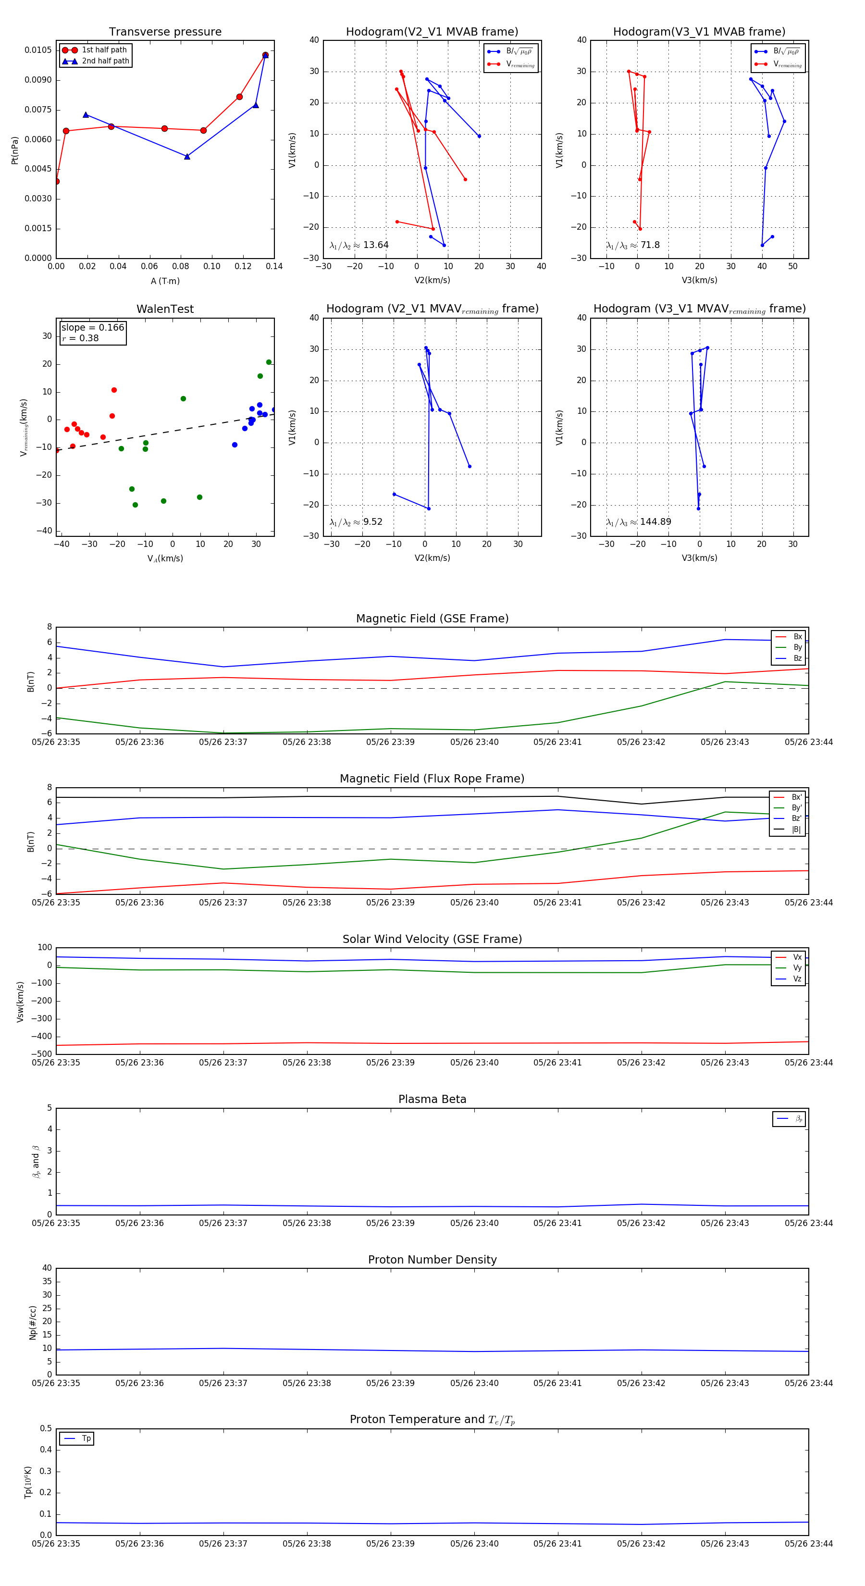The width and height of the screenshot is (865, 1586).
Task: Click the 'Np(#/cc)' y-axis label
Action: [33, 1322]
